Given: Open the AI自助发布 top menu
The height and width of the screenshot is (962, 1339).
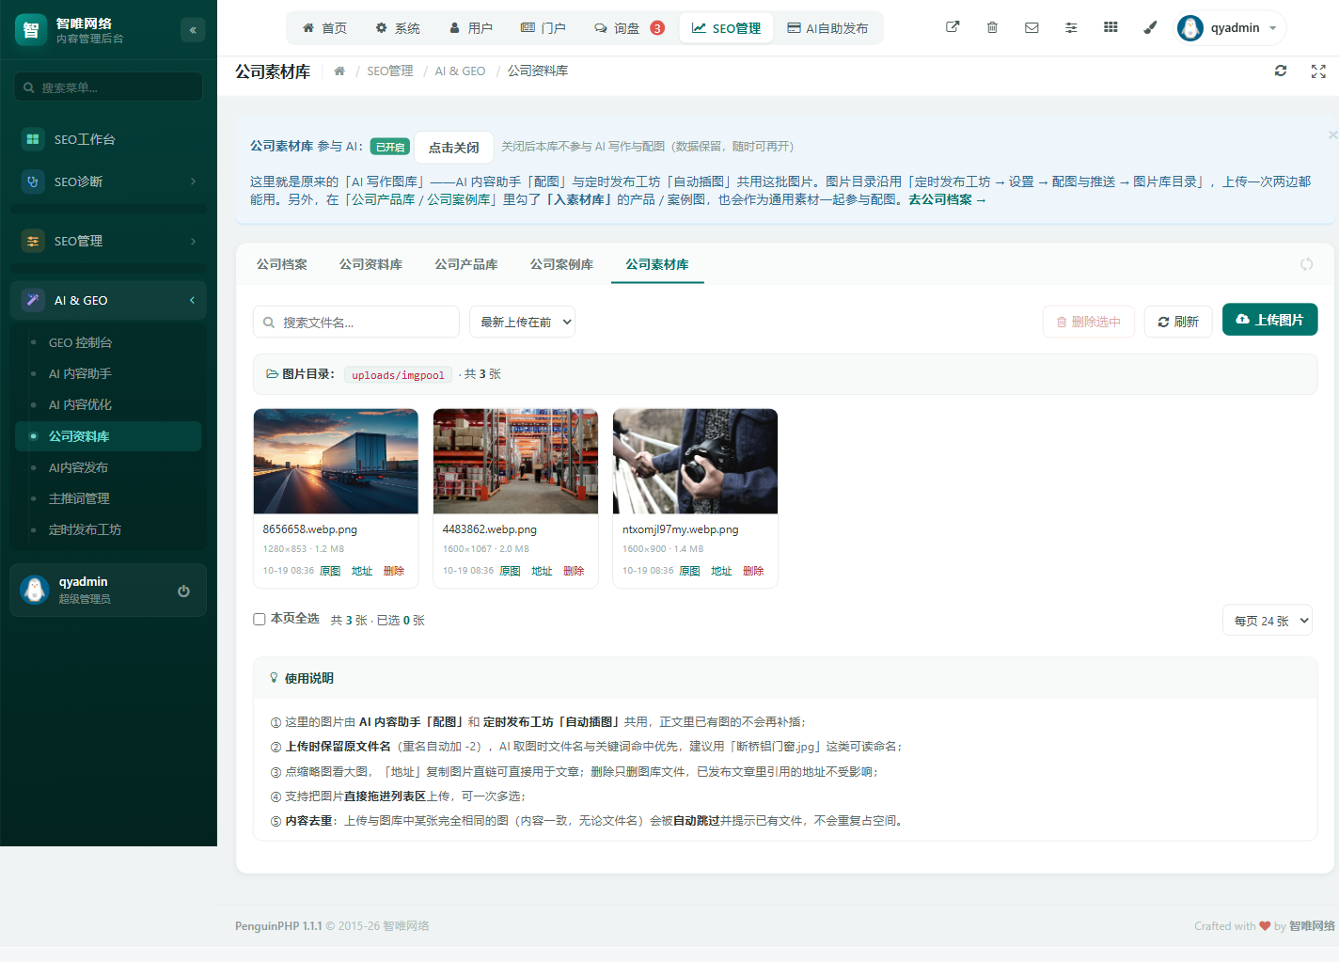Looking at the screenshot, I should point(827,28).
